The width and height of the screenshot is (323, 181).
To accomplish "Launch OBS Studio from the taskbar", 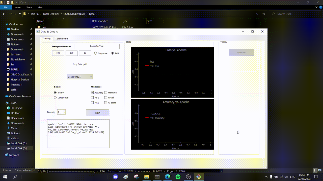I will (188, 177).
